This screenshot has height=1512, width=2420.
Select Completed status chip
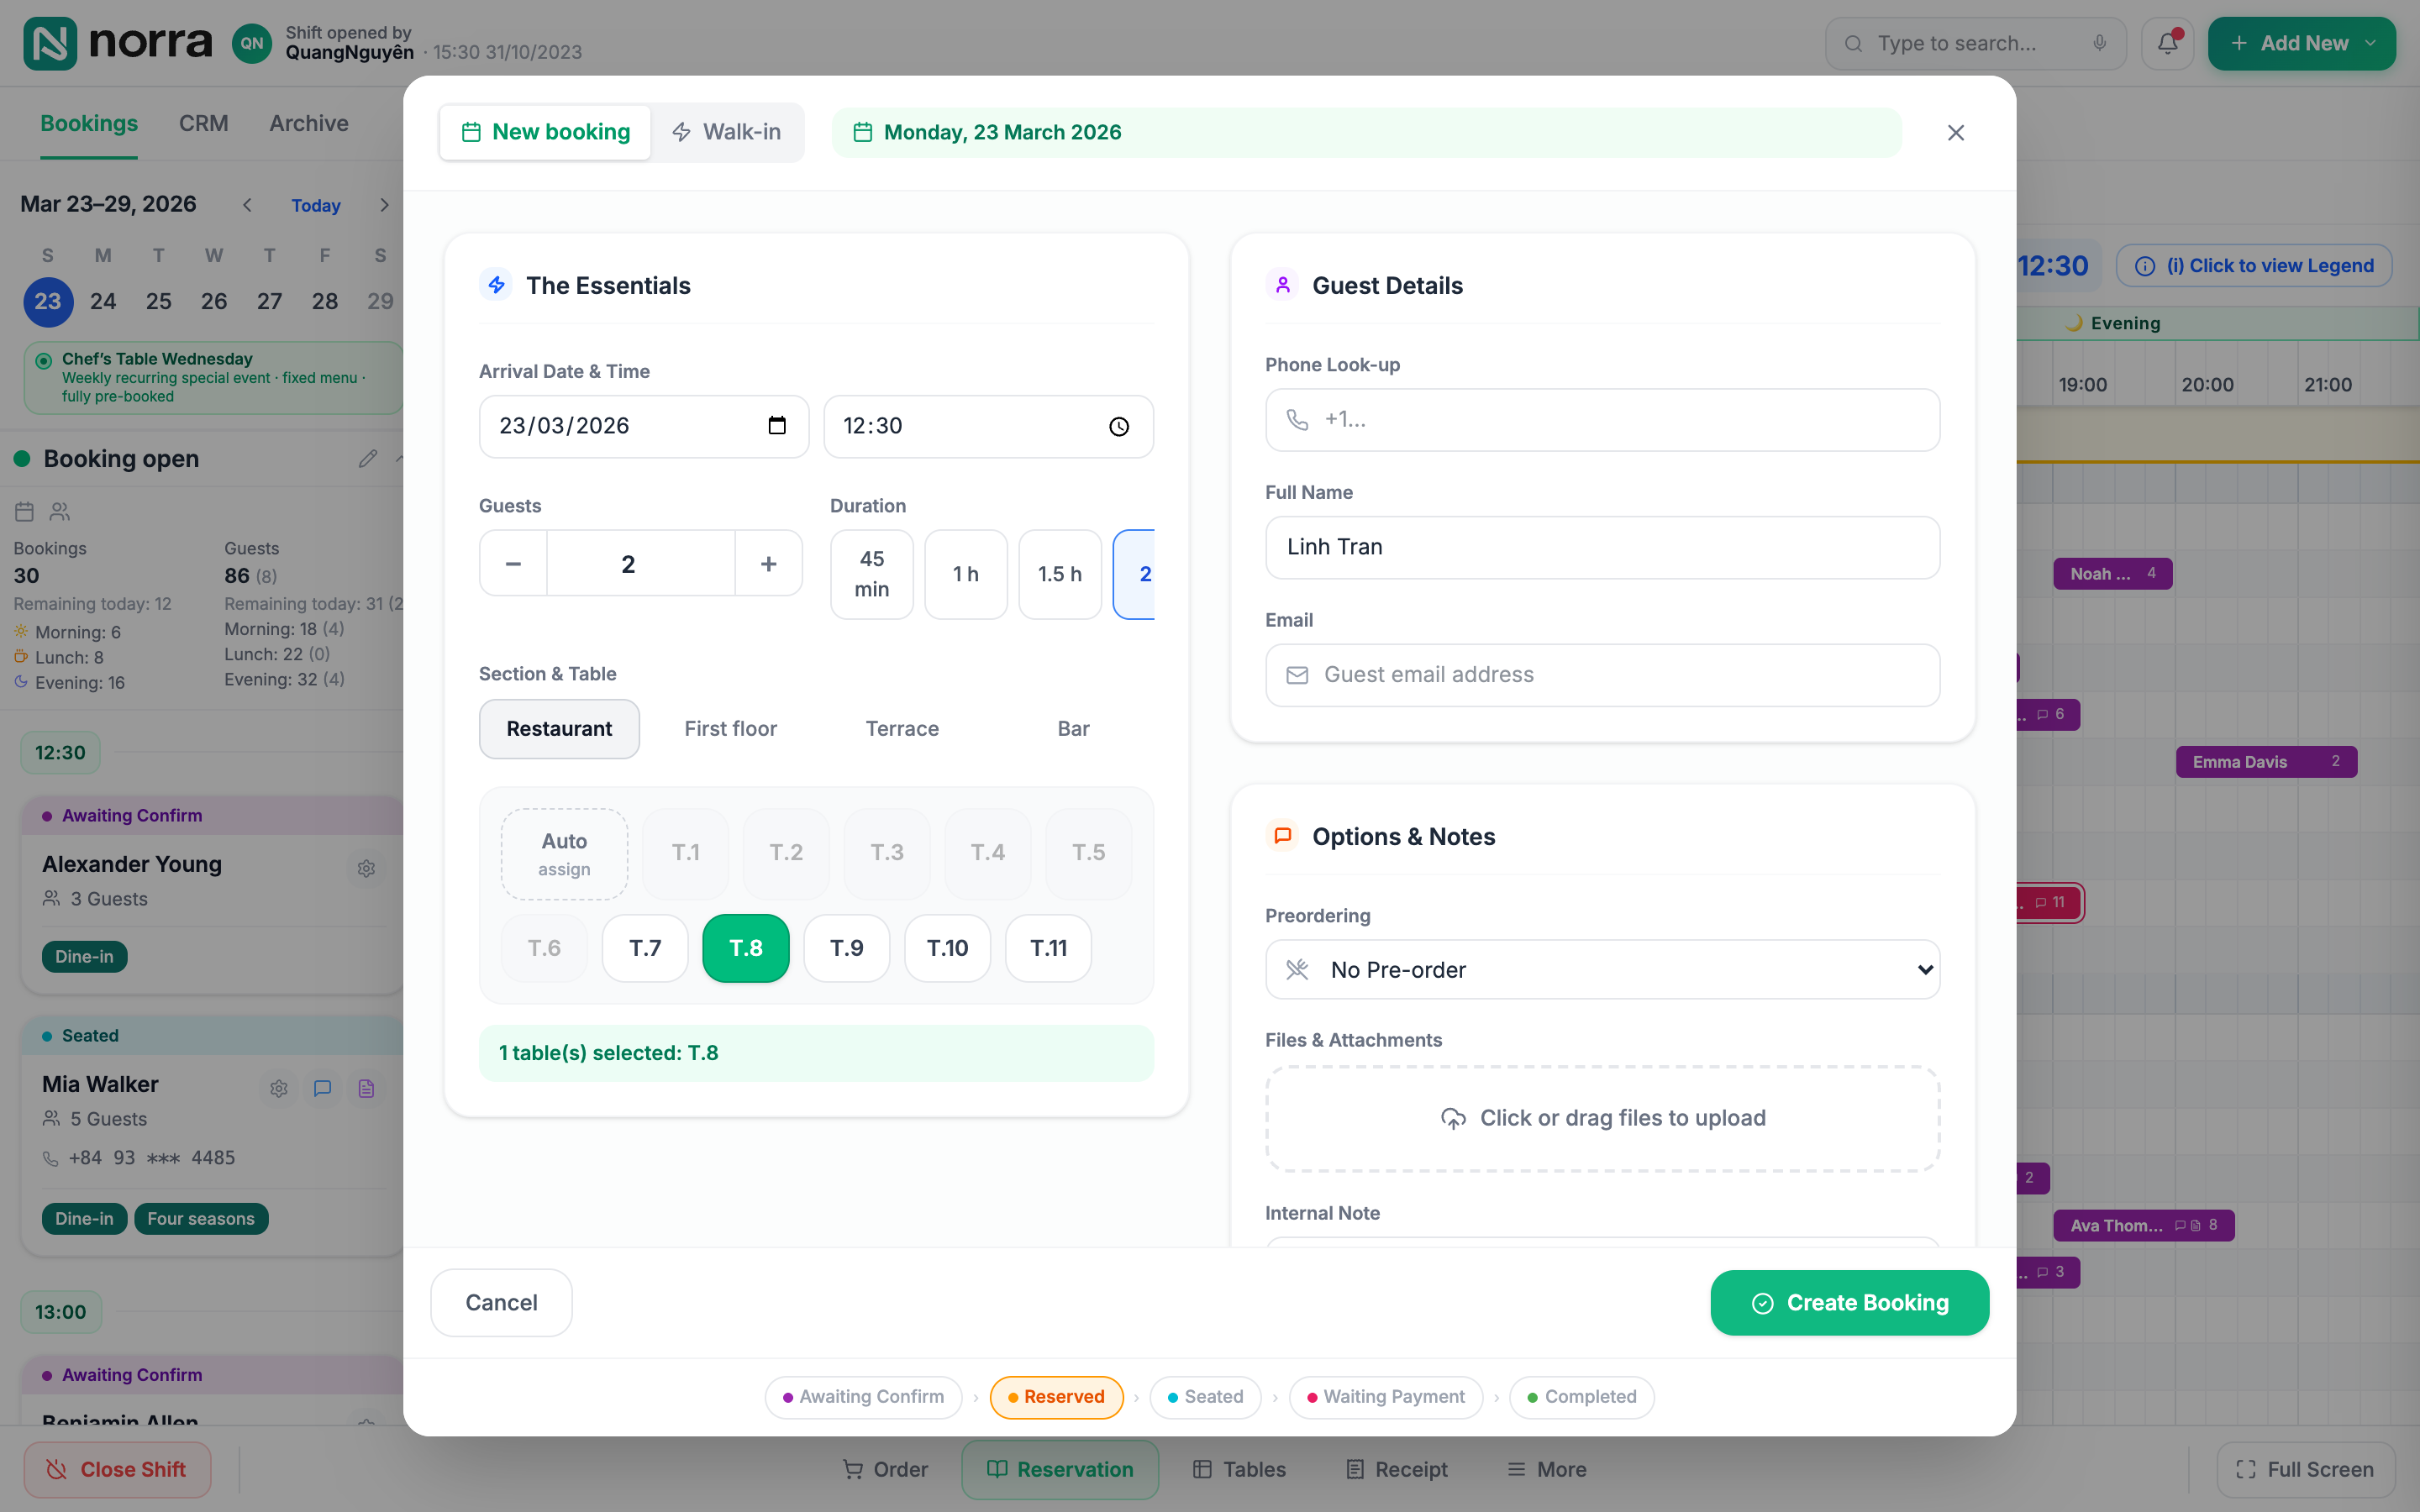1581,1396
